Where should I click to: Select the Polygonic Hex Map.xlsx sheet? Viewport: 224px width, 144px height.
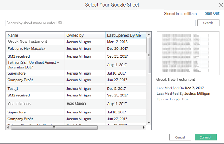[x=76, y=49]
